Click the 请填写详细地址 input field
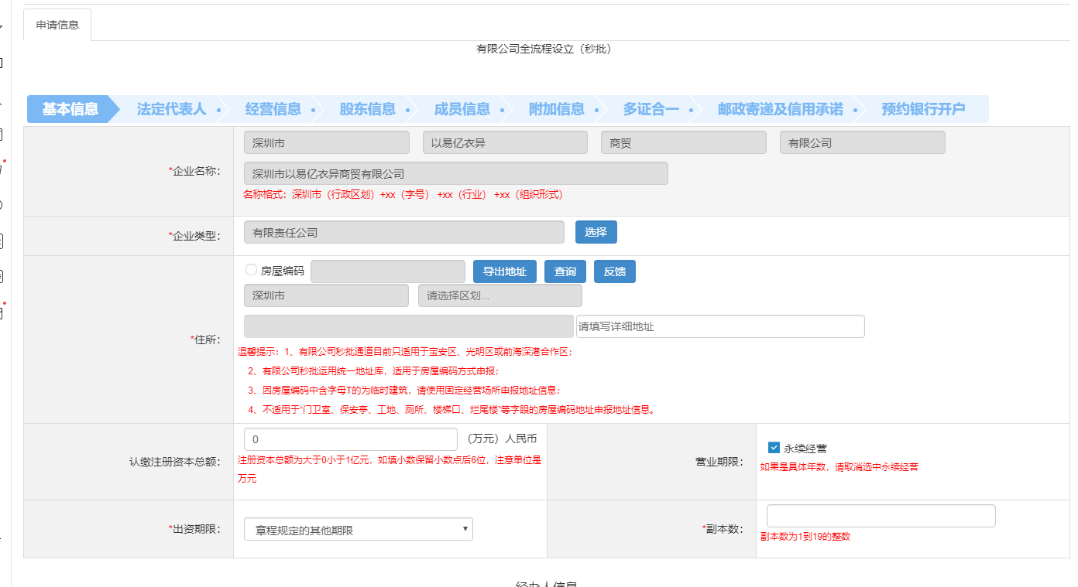The width and height of the screenshot is (1078, 587). [720, 326]
